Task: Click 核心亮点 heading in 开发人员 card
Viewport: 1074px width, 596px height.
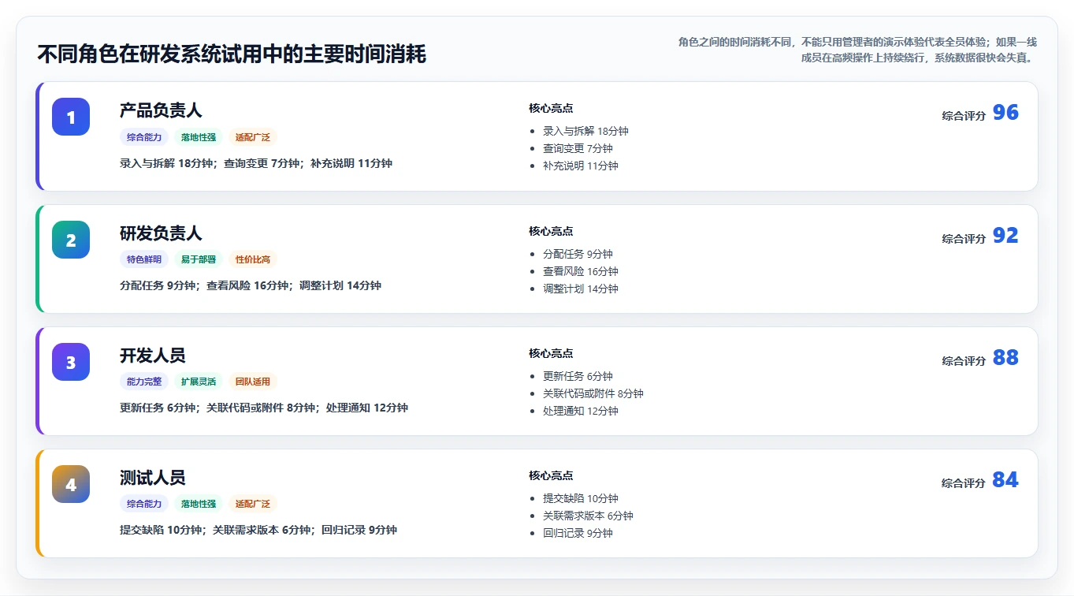Action: pyautogui.click(x=551, y=354)
